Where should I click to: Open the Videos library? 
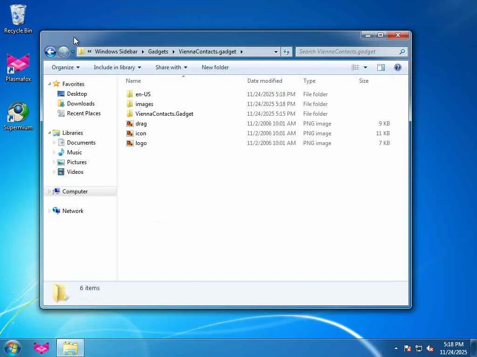pos(75,172)
